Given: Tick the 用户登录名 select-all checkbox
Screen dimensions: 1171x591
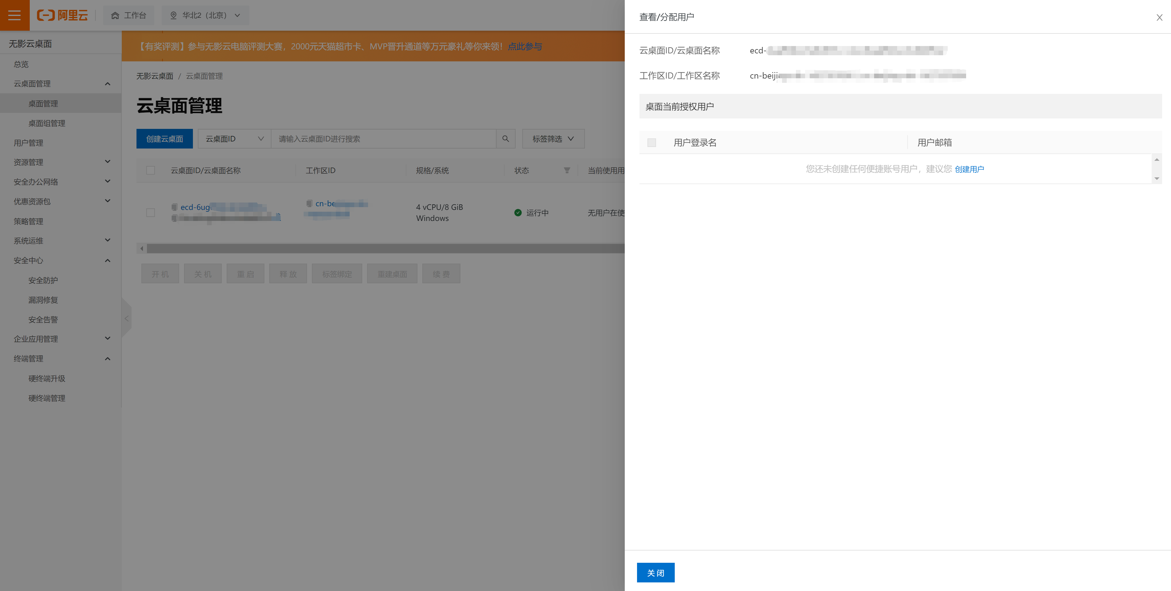Looking at the screenshot, I should pyautogui.click(x=651, y=142).
